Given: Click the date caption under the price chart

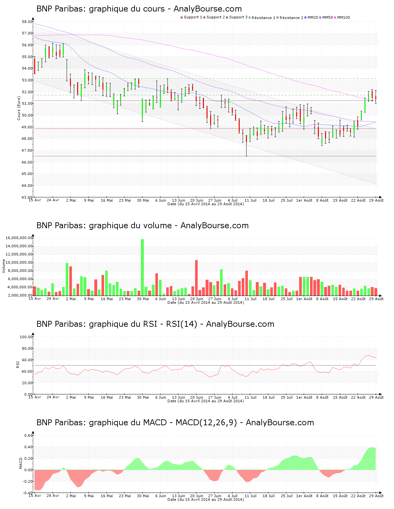Looking at the screenshot, I should pos(206,204).
